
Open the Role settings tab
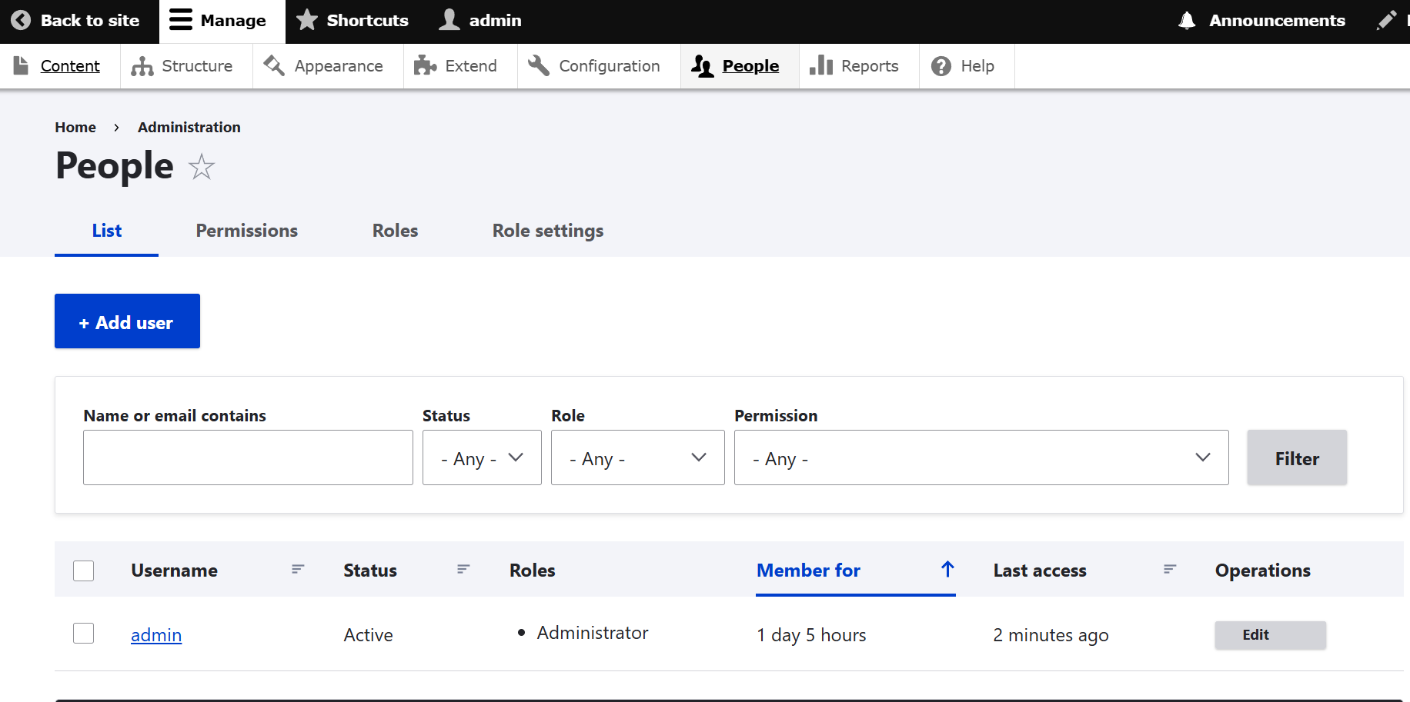point(547,231)
